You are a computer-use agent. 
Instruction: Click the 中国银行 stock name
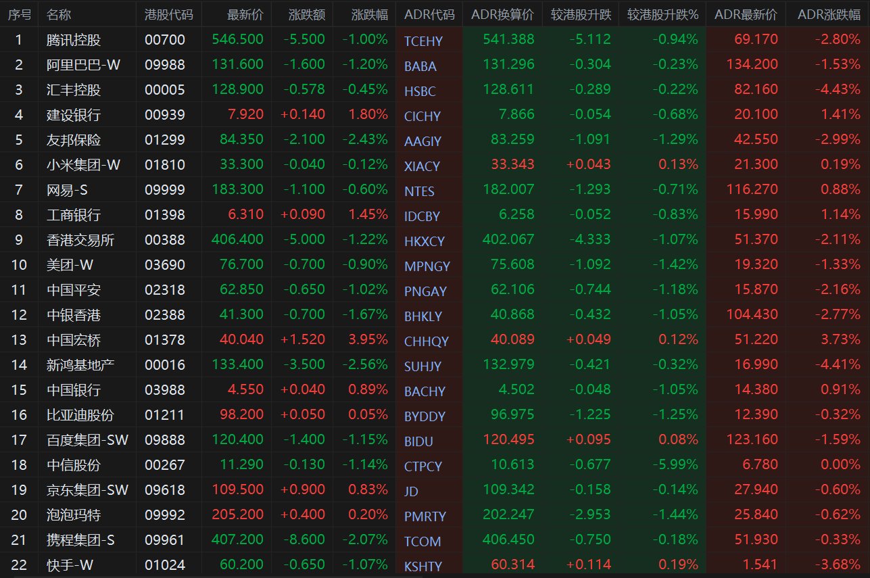(x=74, y=390)
